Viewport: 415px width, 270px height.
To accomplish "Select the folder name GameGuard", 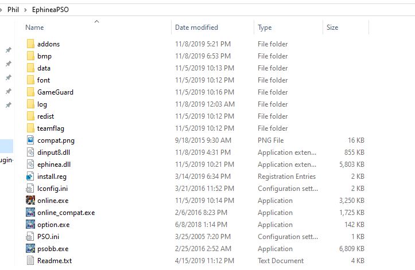I will (x=55, y=92).
